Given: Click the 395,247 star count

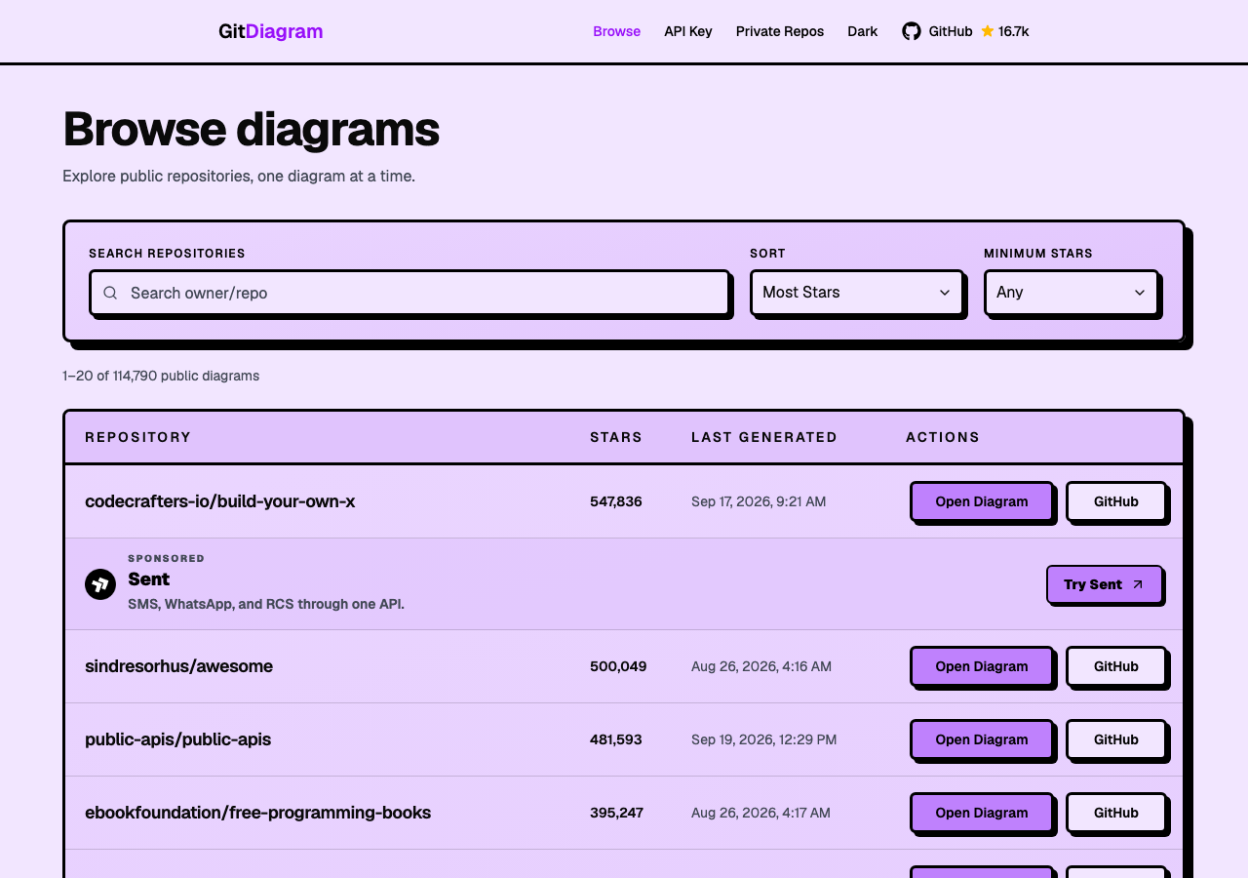Looking at the screenshot, I should pos(616,813).
